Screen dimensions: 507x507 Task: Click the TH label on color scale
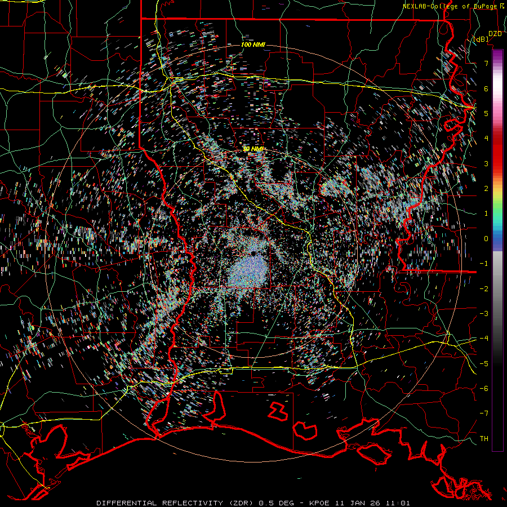point(484,439)
